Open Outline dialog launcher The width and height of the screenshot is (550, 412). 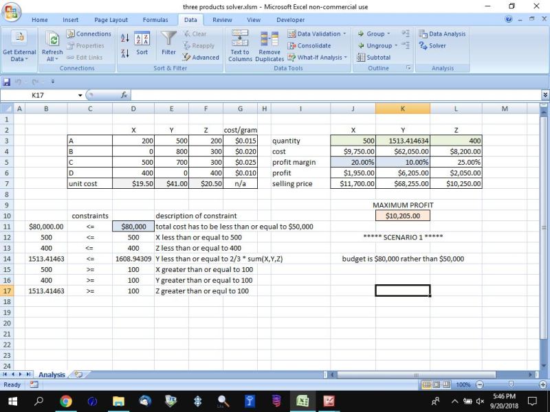(408, 68)
